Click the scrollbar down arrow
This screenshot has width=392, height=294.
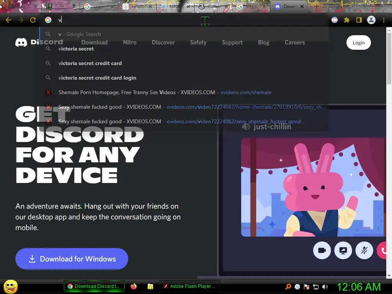[x=389, y=276]
